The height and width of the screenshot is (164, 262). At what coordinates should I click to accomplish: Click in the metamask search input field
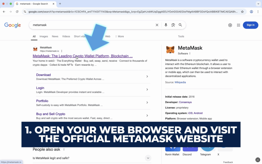click(x=93, y=25)
